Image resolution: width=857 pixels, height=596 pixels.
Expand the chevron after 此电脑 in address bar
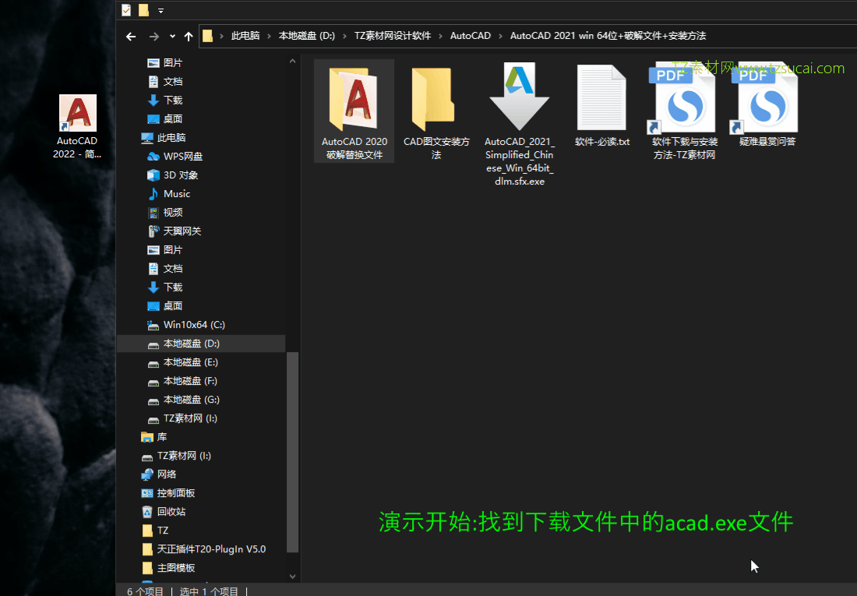269,36
